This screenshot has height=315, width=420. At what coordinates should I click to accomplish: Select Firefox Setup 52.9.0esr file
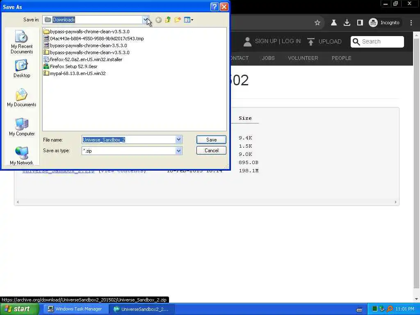click(71, 66)
